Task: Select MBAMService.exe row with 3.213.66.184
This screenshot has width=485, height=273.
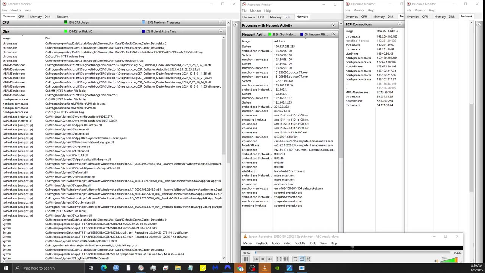Action: click(374, 92)
